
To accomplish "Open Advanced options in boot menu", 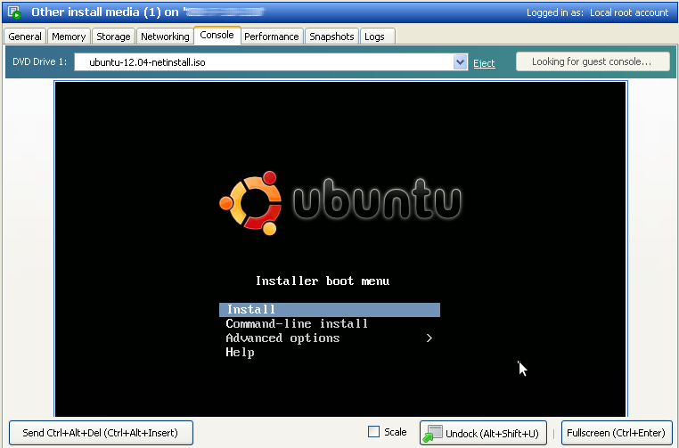I will click(x=282, y=338).
